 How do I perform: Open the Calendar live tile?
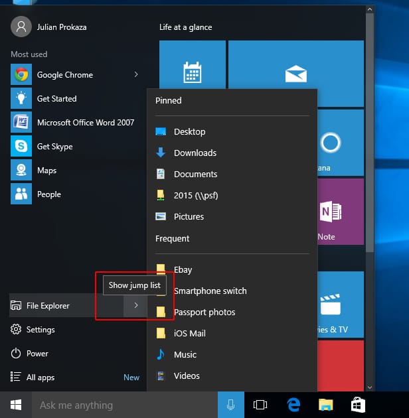pos(193,64)
